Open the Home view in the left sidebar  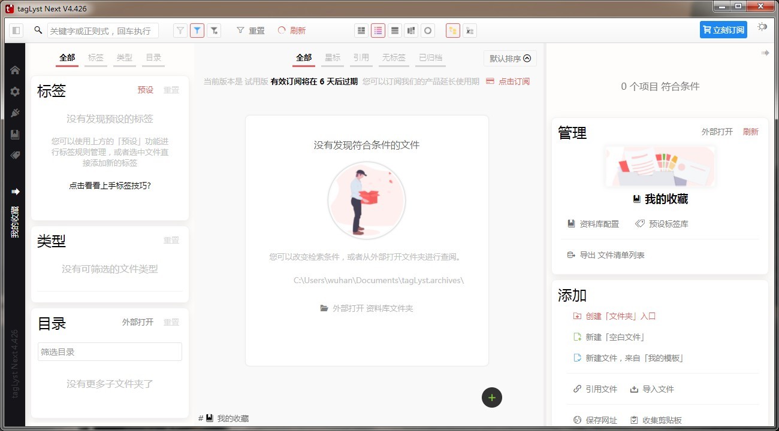pyautogui.click(x=14, y=70)
